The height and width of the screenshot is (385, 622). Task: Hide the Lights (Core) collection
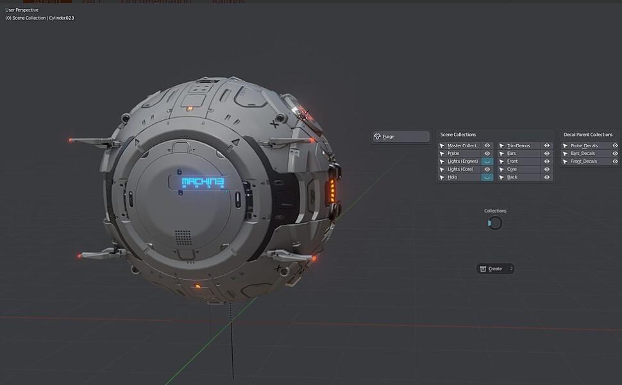(x=487, y=169)
